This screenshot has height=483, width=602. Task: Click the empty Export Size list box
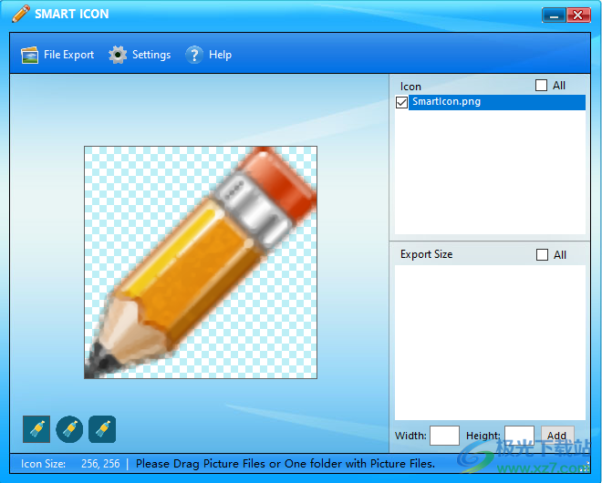pyautogui.click(x=490, y=343)
